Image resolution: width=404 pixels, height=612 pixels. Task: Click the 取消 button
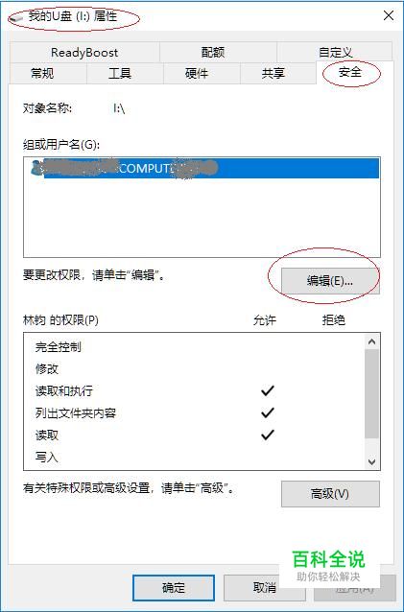tap(265, 587)
